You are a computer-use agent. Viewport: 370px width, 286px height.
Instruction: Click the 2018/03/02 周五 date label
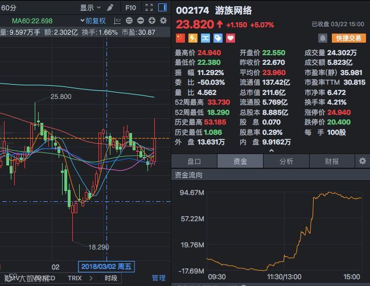[x=106, y=267]
